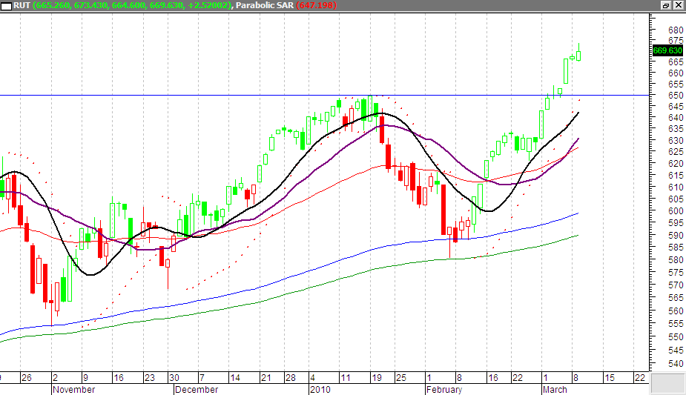
Task: Click the 25 date label in January
Action: (400, 377)
